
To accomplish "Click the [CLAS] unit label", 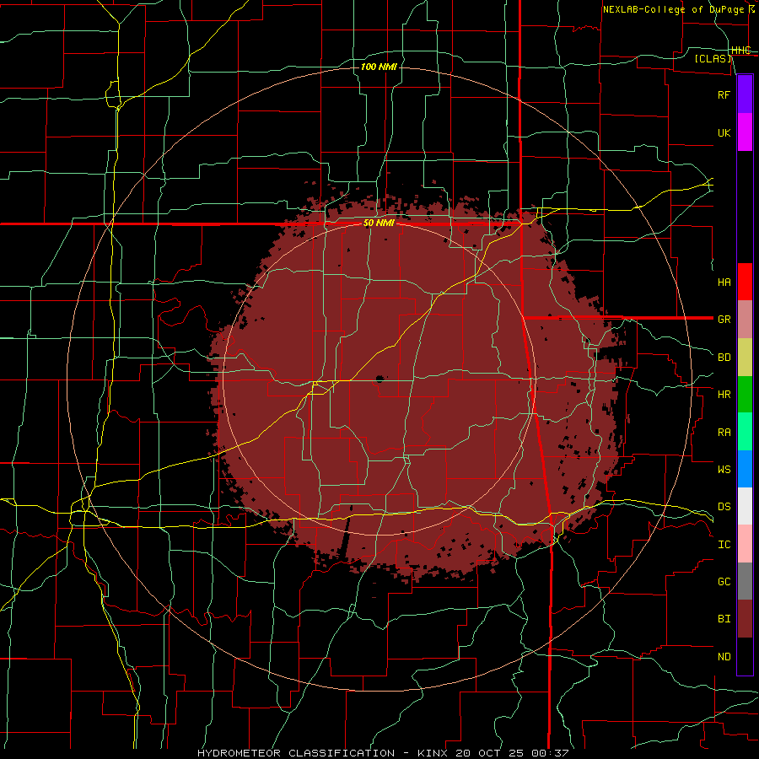I will click(713, 59).
